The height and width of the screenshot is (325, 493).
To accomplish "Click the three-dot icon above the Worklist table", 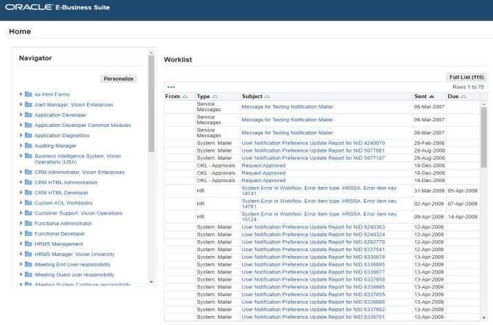I will pyautogui.click(x=171, y=87).
